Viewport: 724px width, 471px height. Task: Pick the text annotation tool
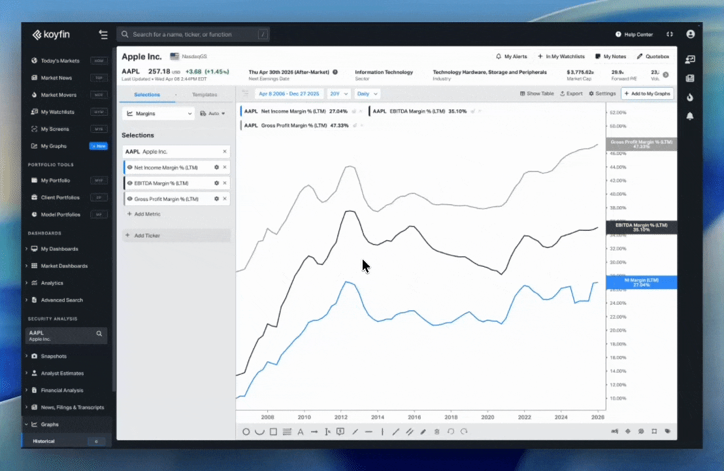301,432
